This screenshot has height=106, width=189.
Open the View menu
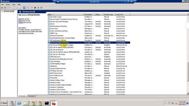point(14,4)
